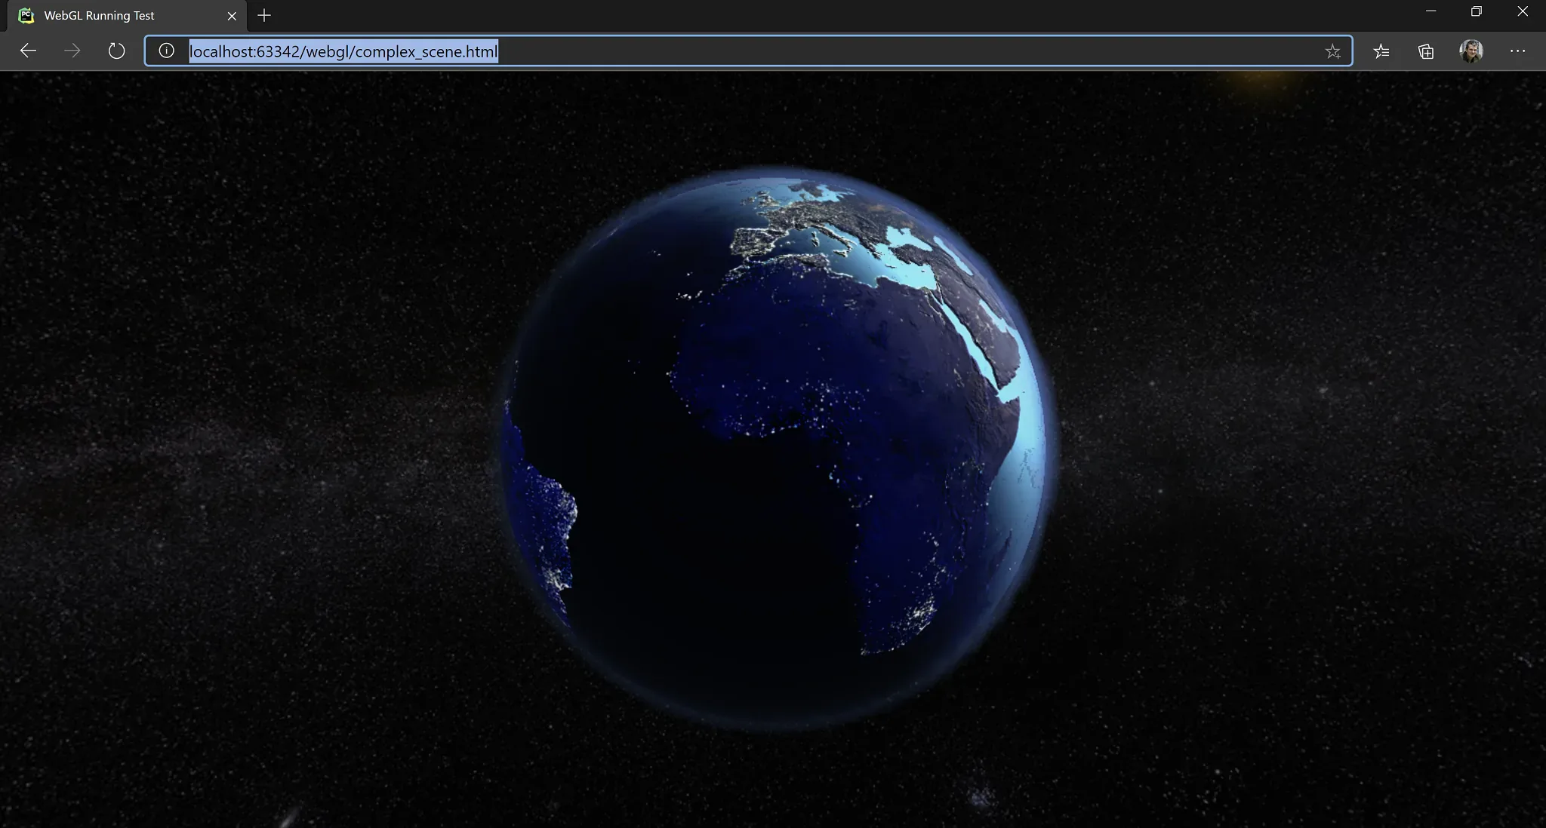This screenshot has height=828, width=1546.
Task: Minimize the browser window
Action: 1431,11
